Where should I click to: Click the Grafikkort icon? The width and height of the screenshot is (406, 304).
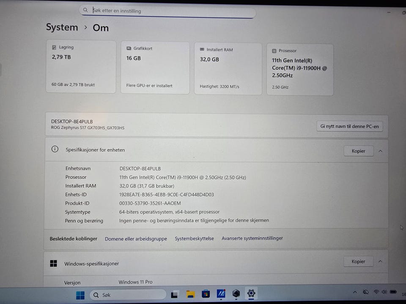pos(129,48)
